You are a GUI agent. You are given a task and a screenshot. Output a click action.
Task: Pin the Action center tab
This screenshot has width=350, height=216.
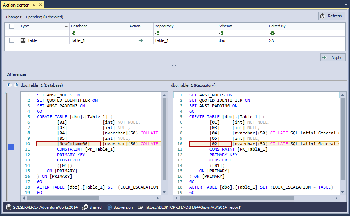[x=34, y=5]
